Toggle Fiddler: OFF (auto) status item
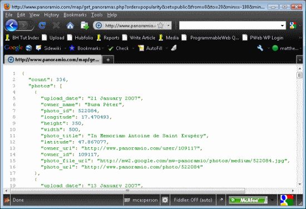This screenshot has height=209, width=306. [x=193, y=200]
